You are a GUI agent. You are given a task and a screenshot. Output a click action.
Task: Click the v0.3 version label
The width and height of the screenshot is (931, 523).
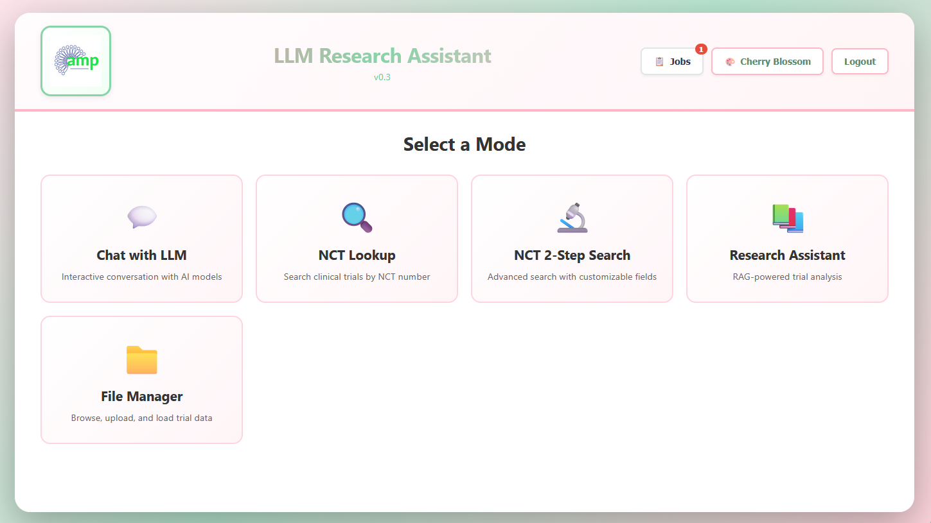click(x=382, y=77)
